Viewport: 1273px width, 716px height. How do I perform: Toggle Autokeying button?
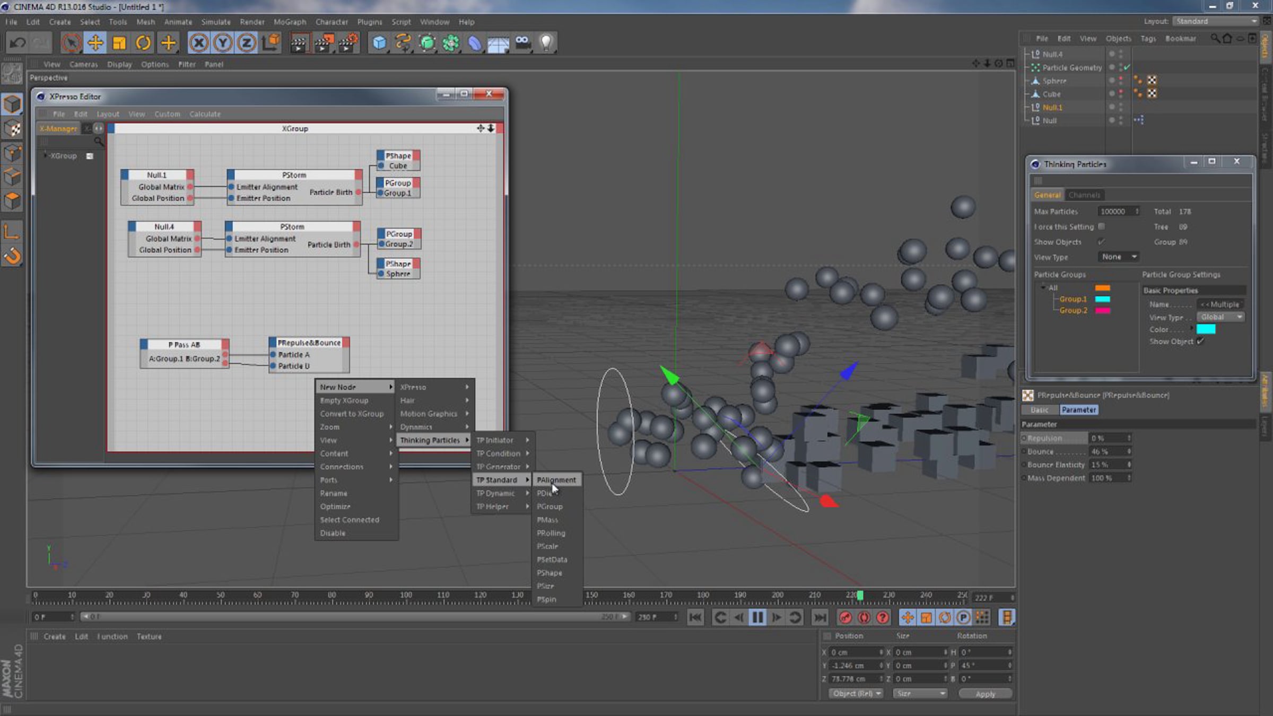(x=864, y=617)
